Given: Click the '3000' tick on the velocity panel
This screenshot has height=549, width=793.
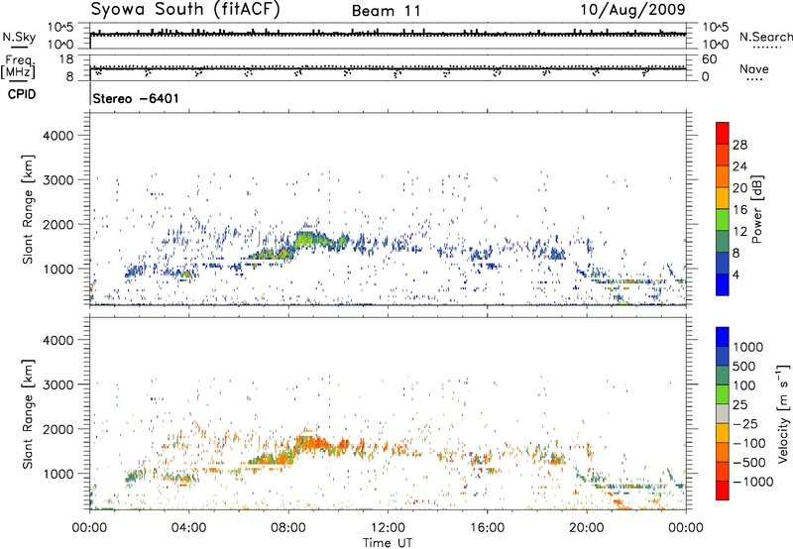Looking at the screenshot, I should pos(57,384).
